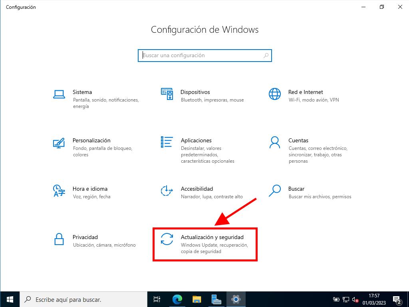409x307 pixels.
Task: Open the notification center icon in the taskbar
Action: [397, 299]
